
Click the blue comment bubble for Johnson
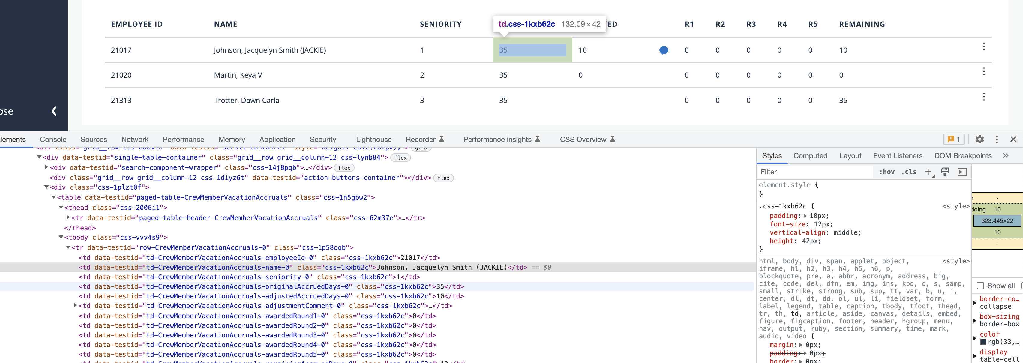pyautogui.click(x=664, y=50)
